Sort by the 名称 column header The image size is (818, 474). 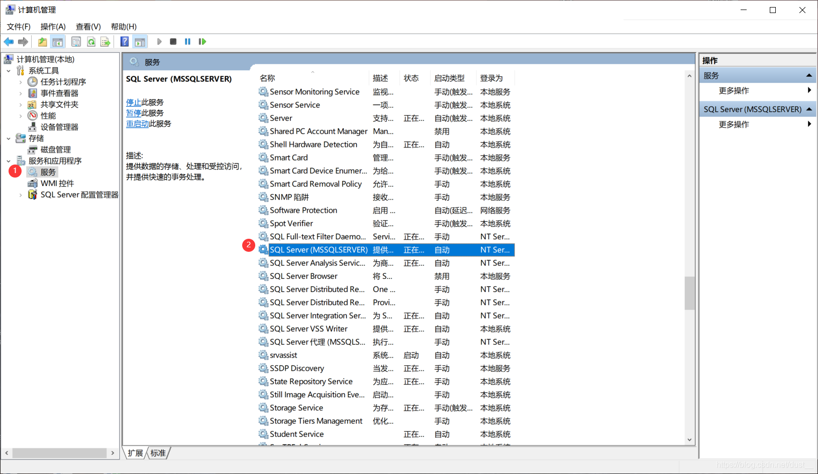313,78
